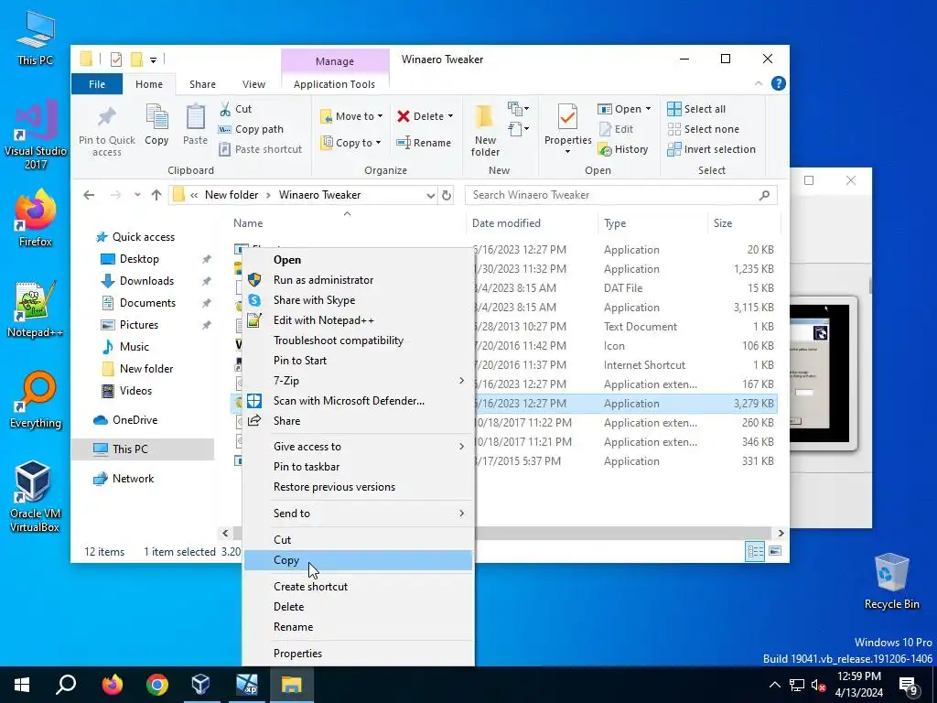Choose Share with Skype menu entry
937x703 pixels.
358,300
